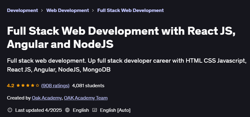
Task: Click the star rating icons
Action: click(x=28, y=86)
